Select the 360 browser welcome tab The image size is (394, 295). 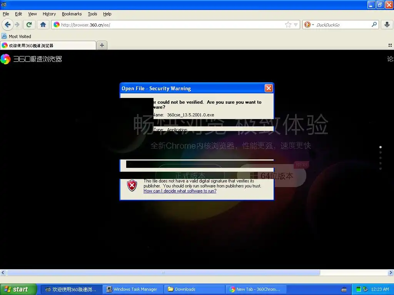48,45
